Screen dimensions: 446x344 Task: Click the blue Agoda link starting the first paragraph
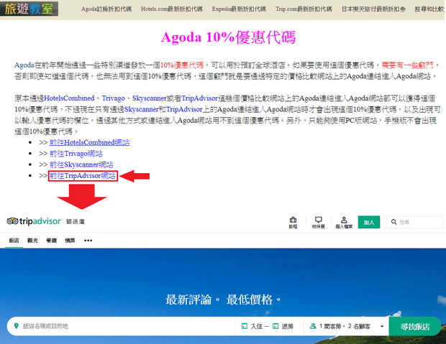[x=24, y=65]
